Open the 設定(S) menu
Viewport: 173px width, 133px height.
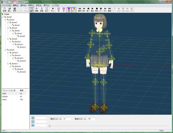[x=39, y=5]
